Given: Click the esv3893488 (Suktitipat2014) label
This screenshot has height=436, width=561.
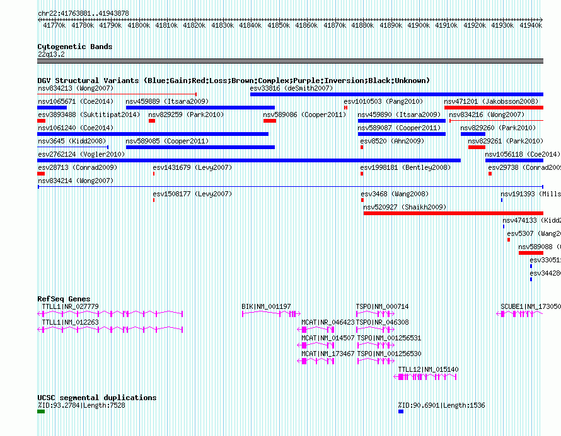Looking at the screenshot, I should pos(89,115).
